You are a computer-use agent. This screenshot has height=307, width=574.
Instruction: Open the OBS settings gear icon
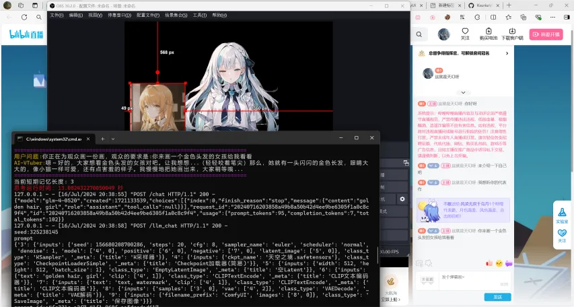point(402,199)
